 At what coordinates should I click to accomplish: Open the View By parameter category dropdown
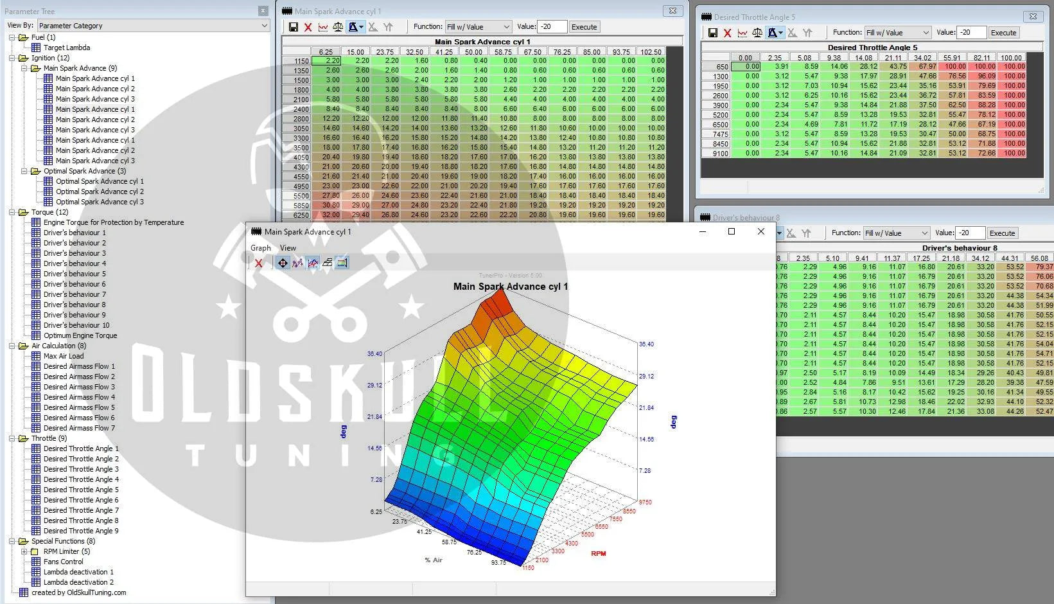153,26
